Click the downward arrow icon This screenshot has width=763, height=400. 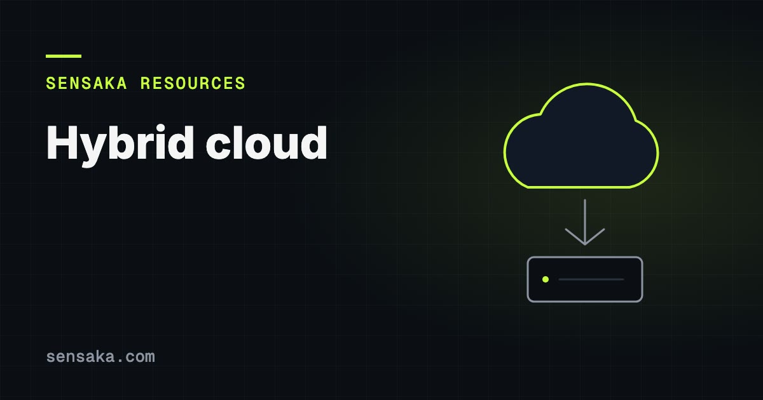pos(584,222)
